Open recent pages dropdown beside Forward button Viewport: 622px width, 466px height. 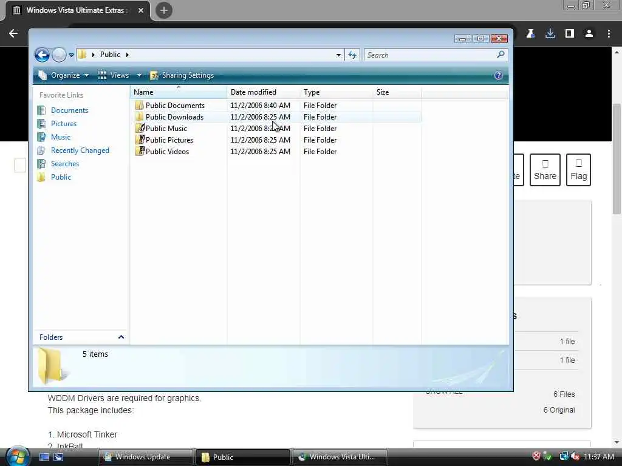72,55
